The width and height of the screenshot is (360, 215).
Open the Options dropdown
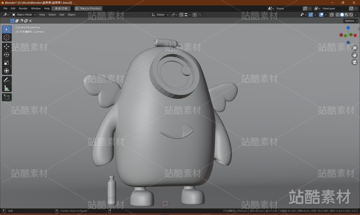pos(351,21)
